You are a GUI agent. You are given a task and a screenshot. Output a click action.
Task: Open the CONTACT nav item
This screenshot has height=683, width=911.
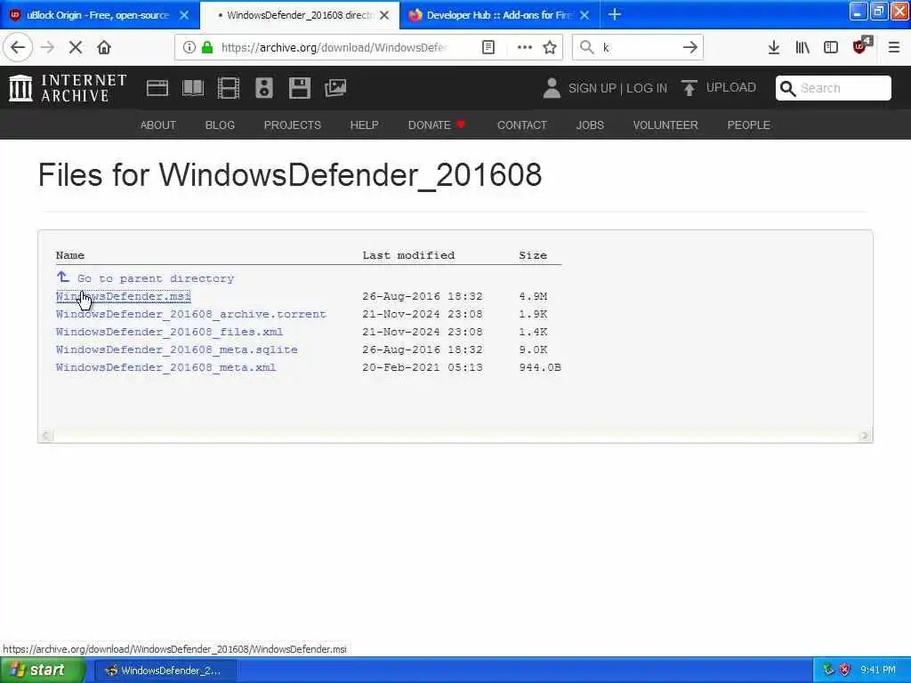pos(521,125)
